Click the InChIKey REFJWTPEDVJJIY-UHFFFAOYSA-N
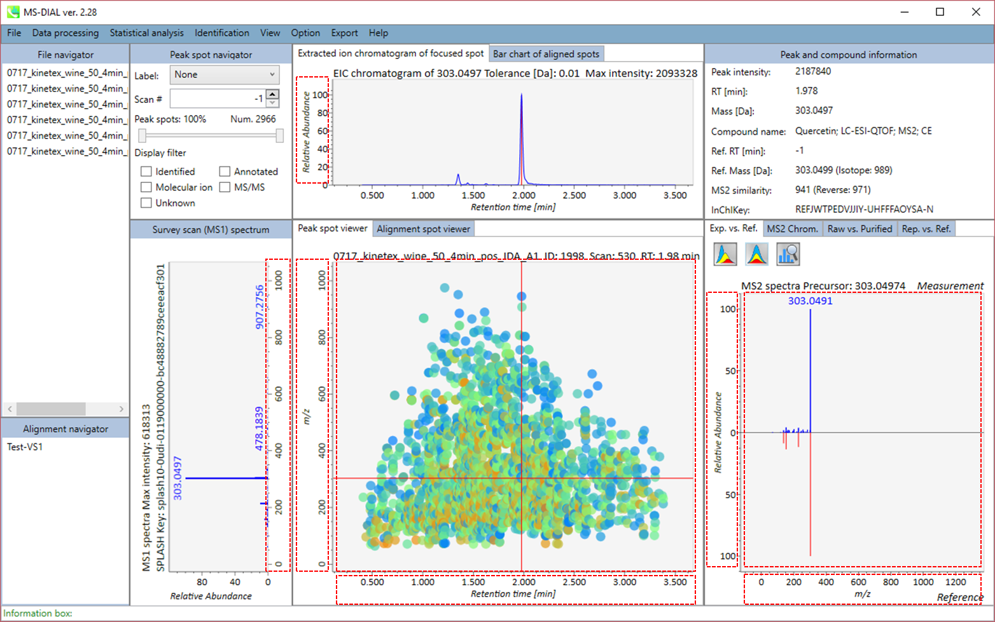The width and height of the screenshot is (995, 622). click(x=865, y=209)
